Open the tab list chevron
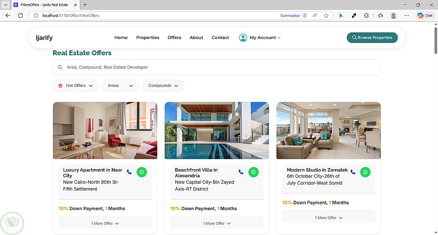The width and height of the screenshot is (438, 235). click(x=5, y=5)
